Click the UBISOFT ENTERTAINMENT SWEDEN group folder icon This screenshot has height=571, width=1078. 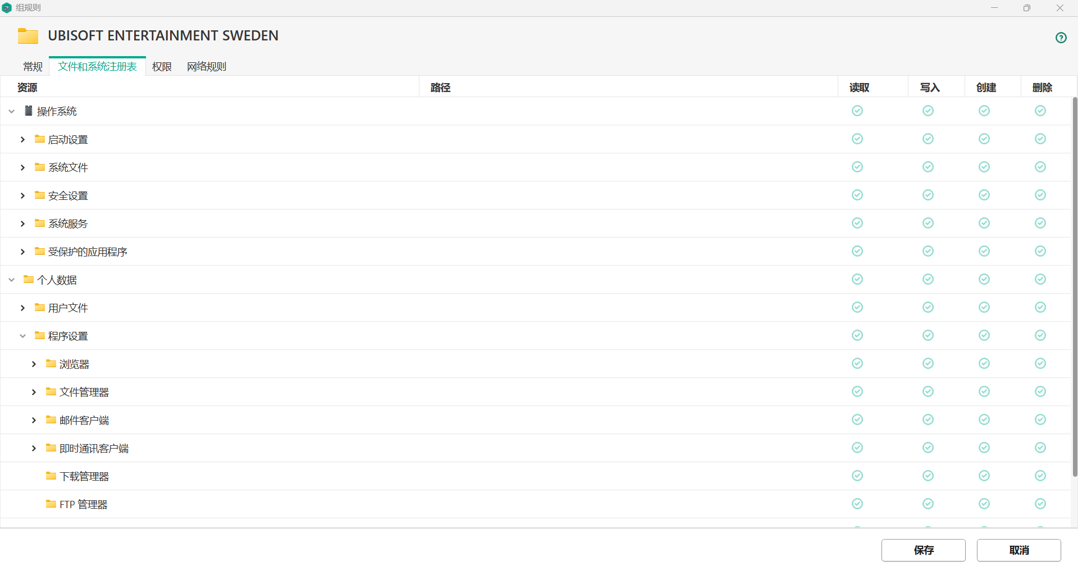pyautogui.click(x=28, y=36)
